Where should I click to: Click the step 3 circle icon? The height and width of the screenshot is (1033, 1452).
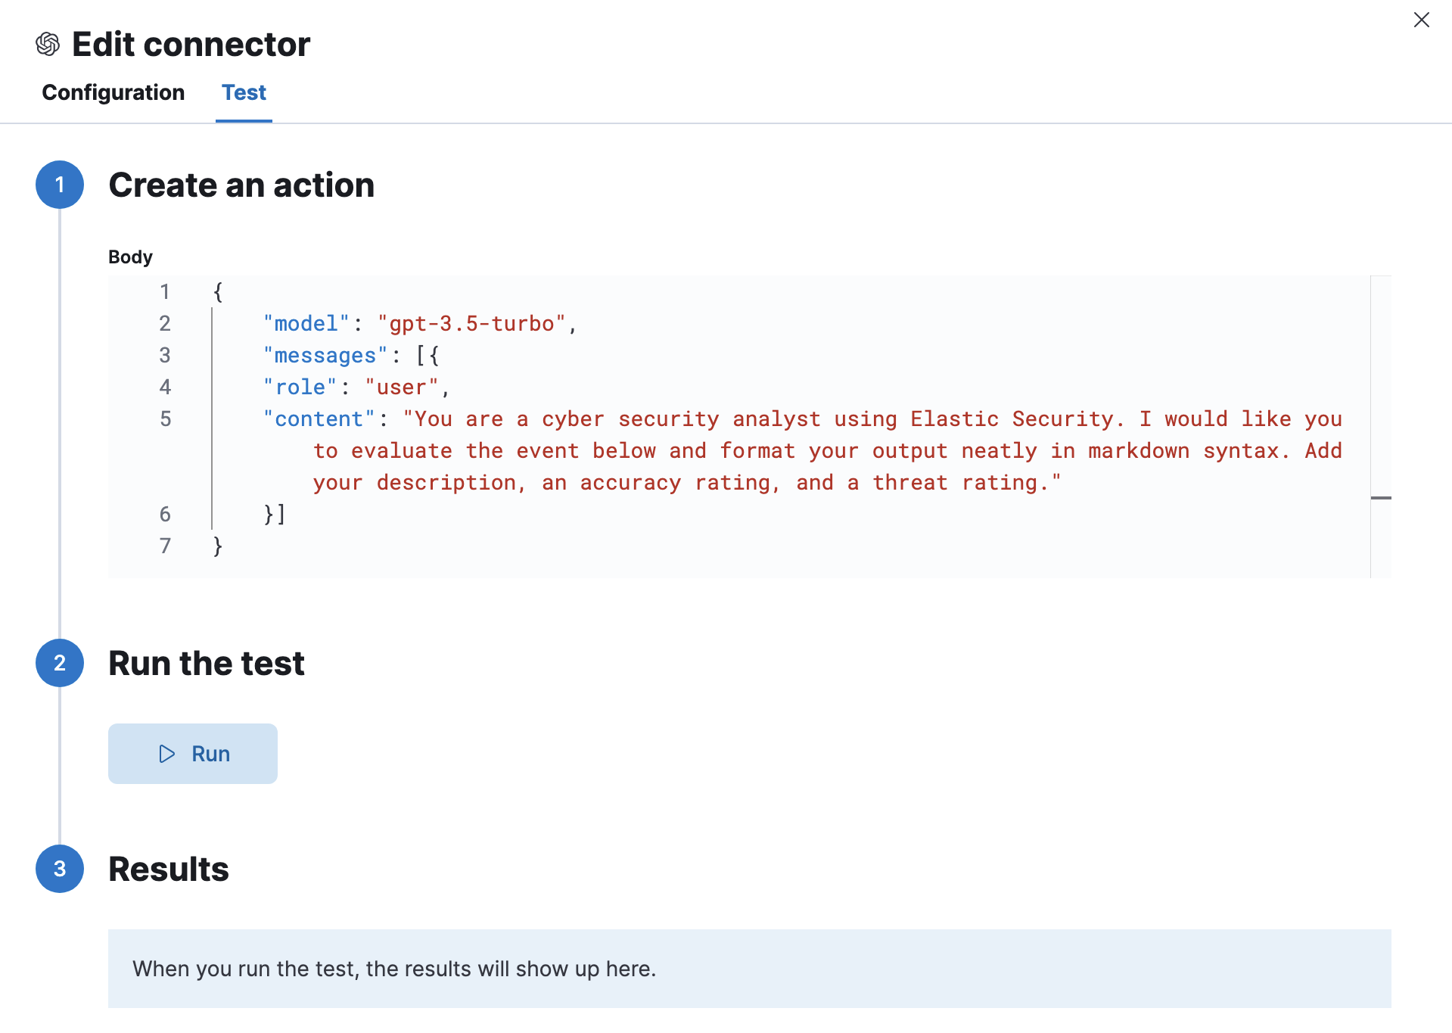pos(60,869)
